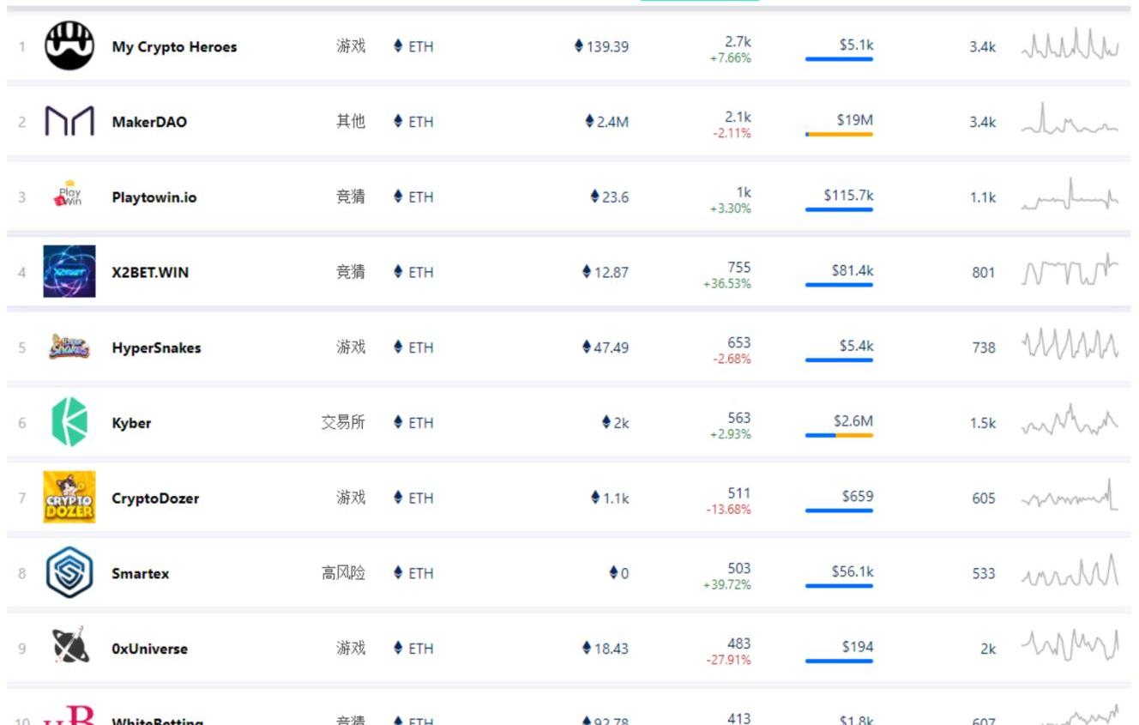The width and height of the screenshot is (1139, 725).
Task: Open the My Crypto Heroes dapp link
Action: [x=174, y=47]
